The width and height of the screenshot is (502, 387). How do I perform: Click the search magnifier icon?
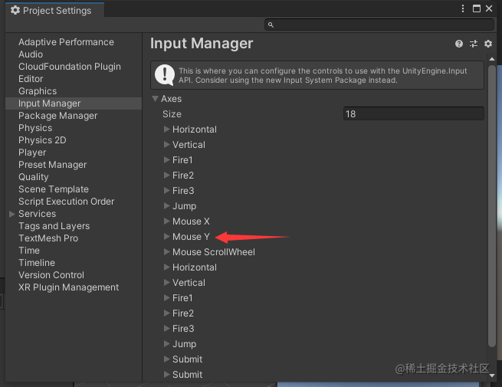coord(271,25)
